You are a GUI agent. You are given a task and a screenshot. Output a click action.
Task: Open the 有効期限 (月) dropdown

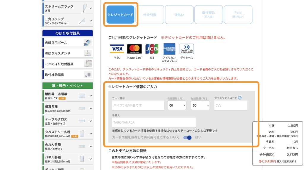(177, 105)
